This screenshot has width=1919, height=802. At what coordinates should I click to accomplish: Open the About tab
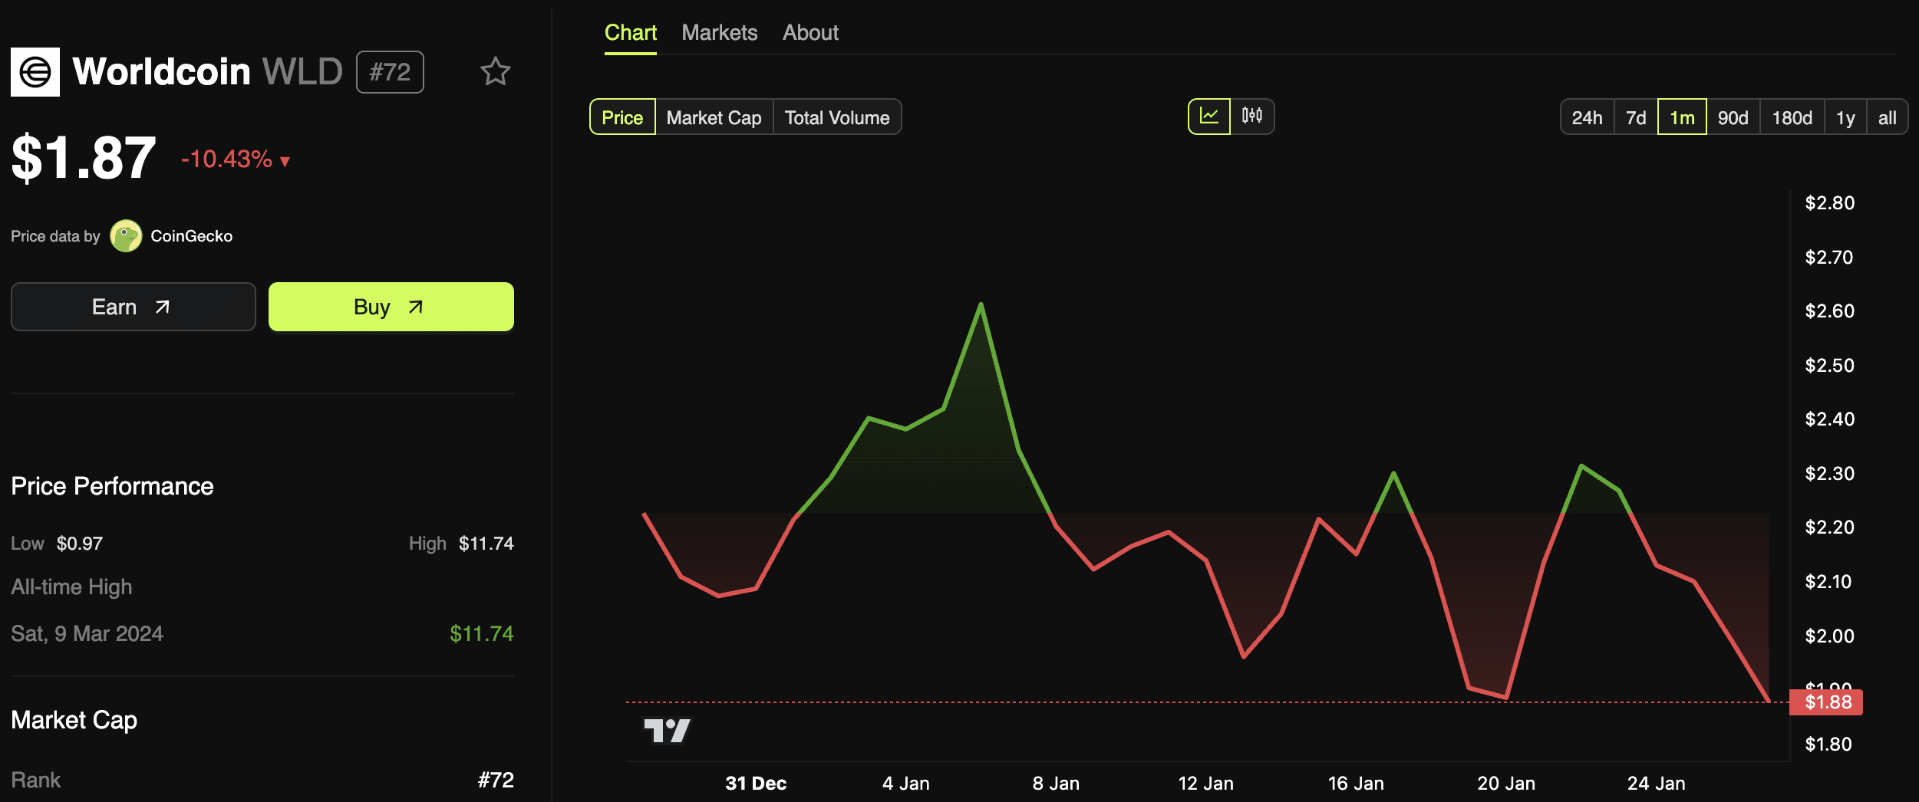[x=810, y=33]
